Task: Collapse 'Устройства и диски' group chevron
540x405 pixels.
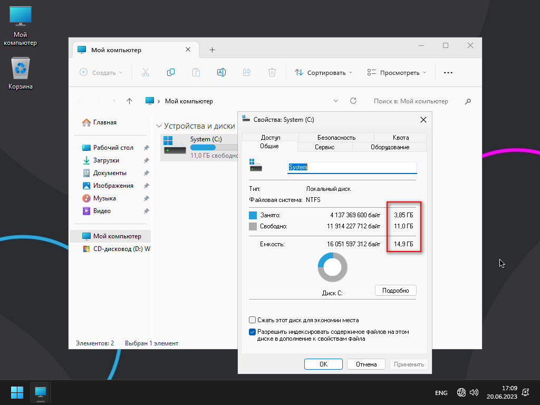Action: coord(159,126)
